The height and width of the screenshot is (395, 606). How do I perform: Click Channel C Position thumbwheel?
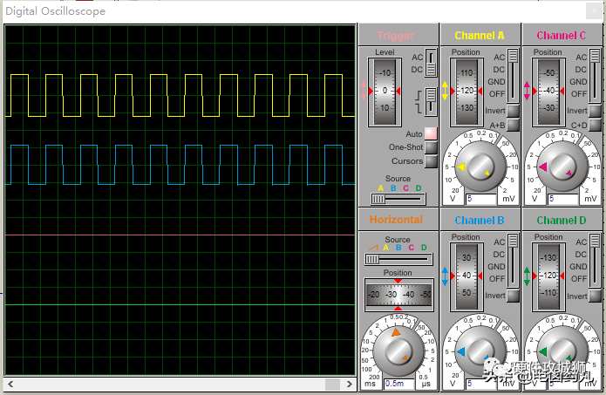coord(548,92)
